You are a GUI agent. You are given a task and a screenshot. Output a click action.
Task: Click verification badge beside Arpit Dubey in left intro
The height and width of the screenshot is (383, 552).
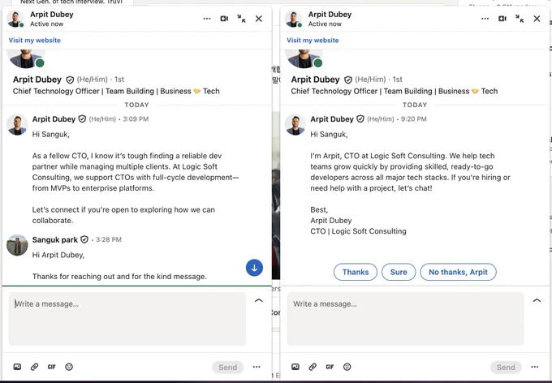(70, 80)
